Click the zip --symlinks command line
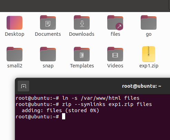 [84, 104]
